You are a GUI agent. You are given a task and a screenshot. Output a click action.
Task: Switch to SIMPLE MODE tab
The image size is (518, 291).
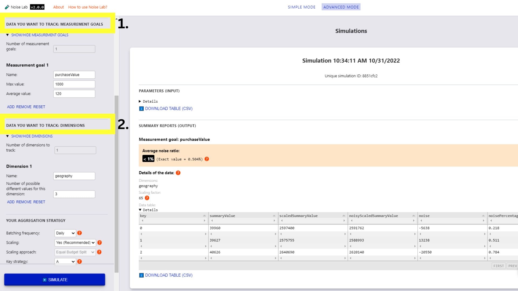point(301,7)
